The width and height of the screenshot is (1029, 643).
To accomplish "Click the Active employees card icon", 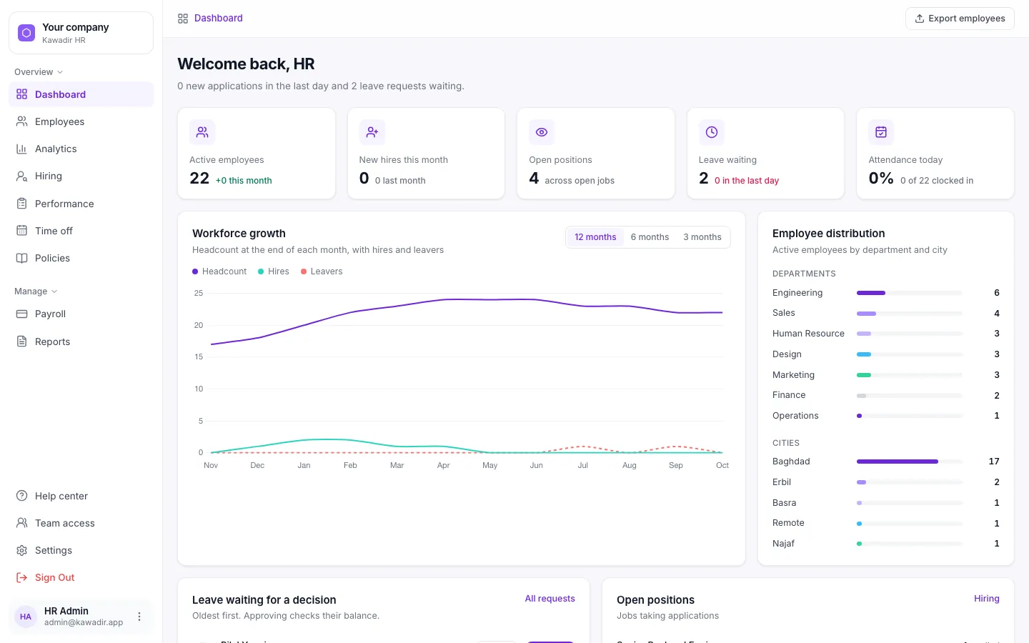I will pyautogui.click(x=202, y=132).
